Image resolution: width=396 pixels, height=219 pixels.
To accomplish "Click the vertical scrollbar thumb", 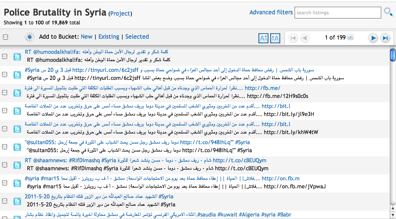I will (393, 54).
